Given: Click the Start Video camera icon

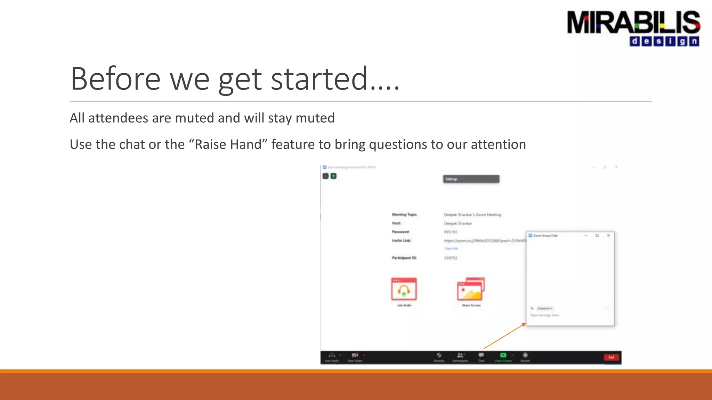Looking at the screenshot, I should click(x=355, y=355).
